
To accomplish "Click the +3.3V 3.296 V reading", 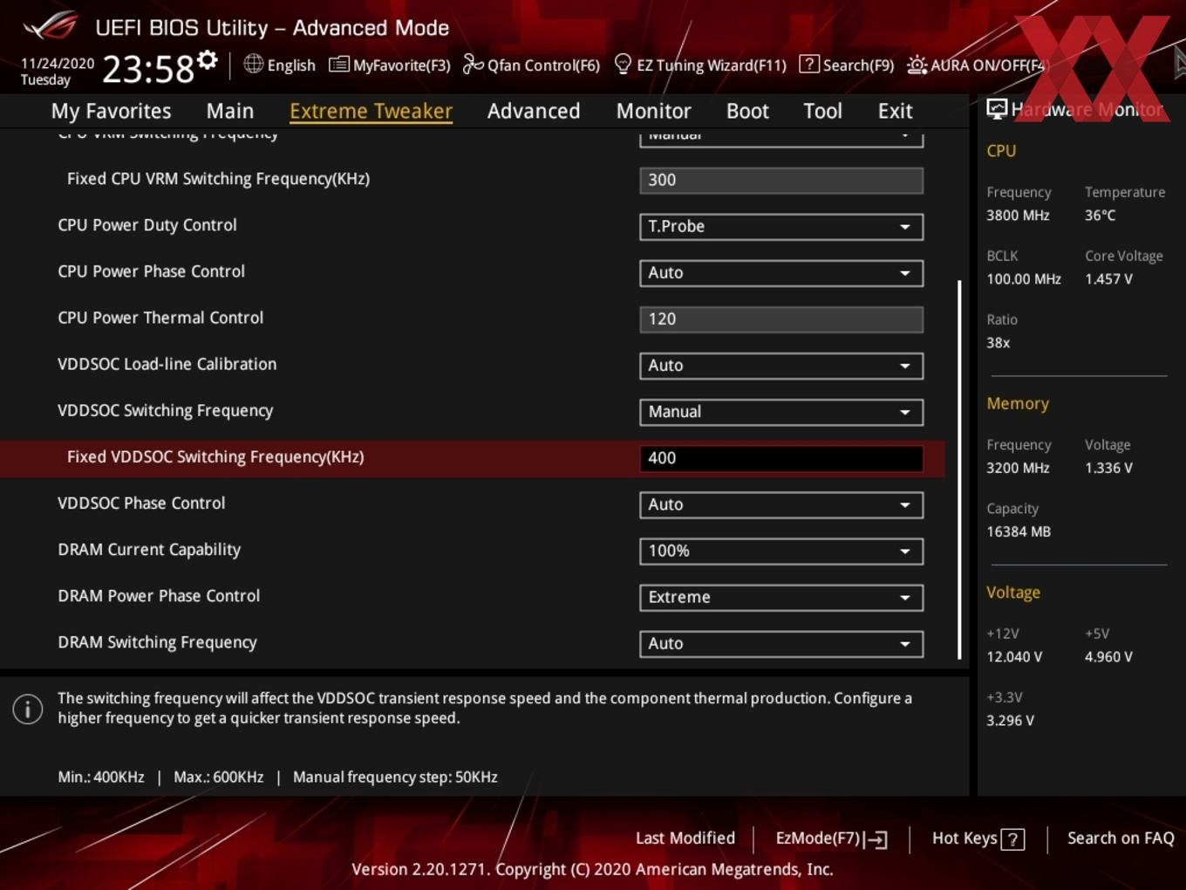I will (x=1010, y=721).
